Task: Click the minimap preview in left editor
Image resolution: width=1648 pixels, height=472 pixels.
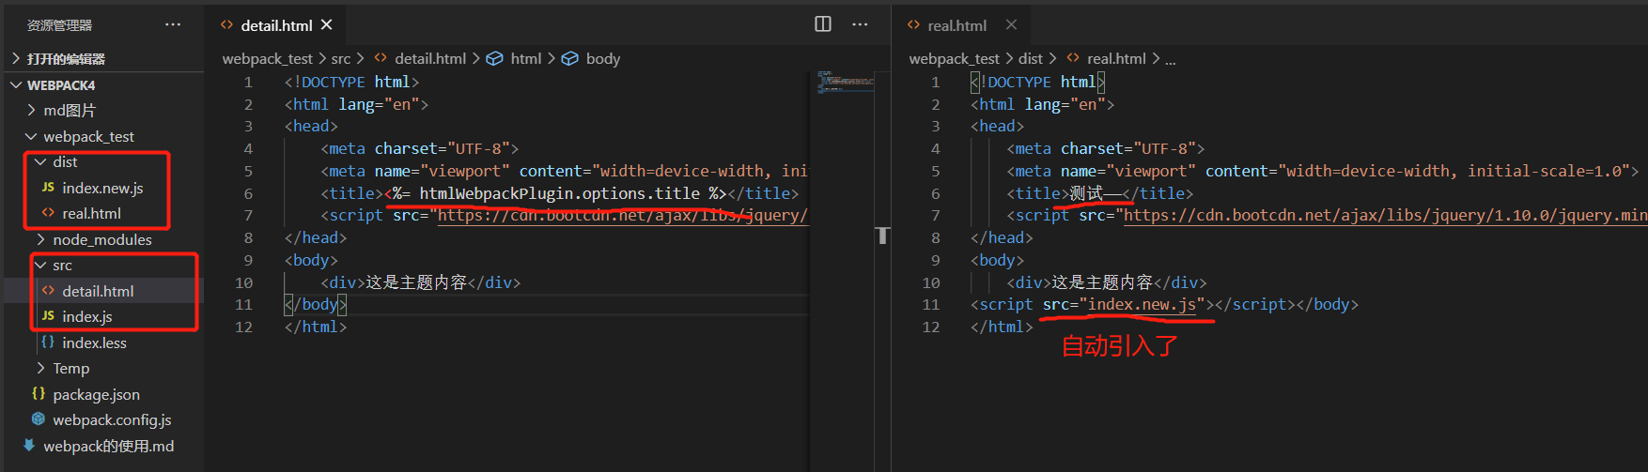Action: point(846,82)
